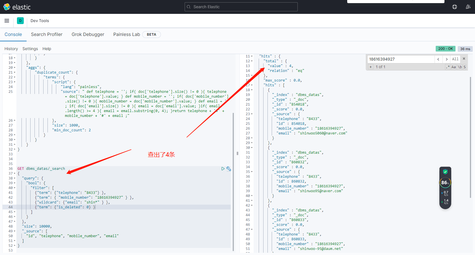Collapse response fold at line 35 "_source"
This screenshot has height=255, width=475.
(x=252, y=172)
